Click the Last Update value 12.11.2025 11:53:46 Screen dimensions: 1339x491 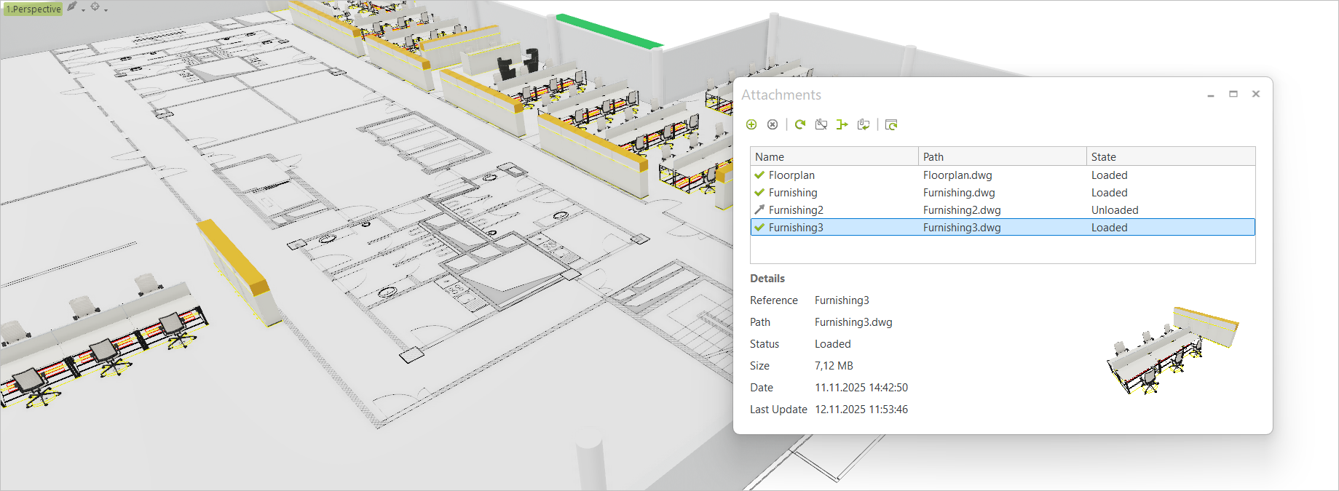tap(861, 410)
